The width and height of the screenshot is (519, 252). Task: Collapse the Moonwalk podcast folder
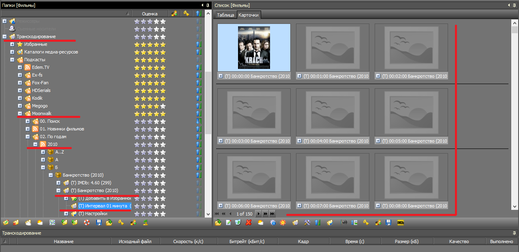tap(20, 114)
